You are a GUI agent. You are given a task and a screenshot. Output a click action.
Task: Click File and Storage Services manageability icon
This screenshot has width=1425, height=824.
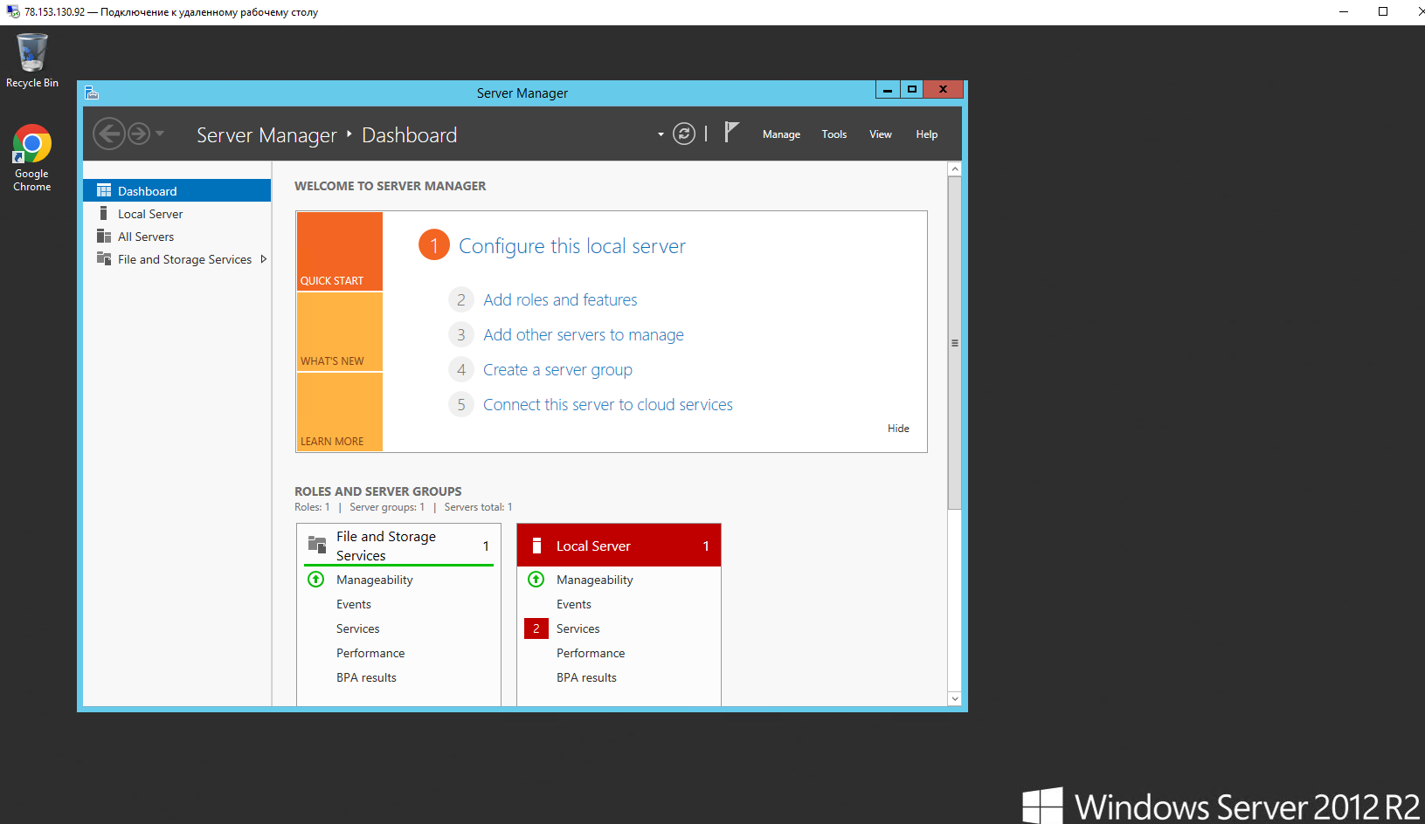click(x=316, y=580)
